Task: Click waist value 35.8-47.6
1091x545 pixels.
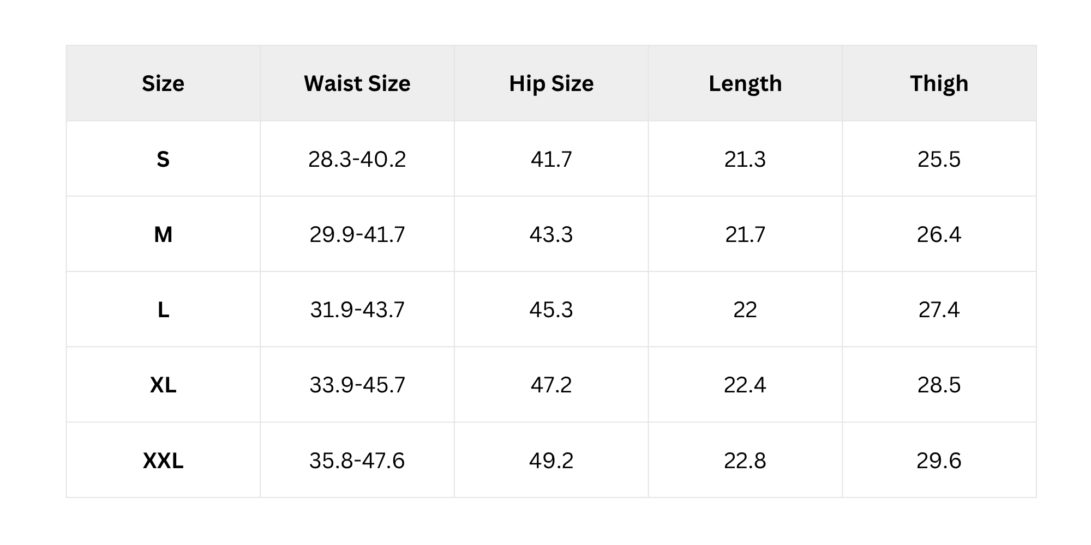Action: (x=357, y=461)
